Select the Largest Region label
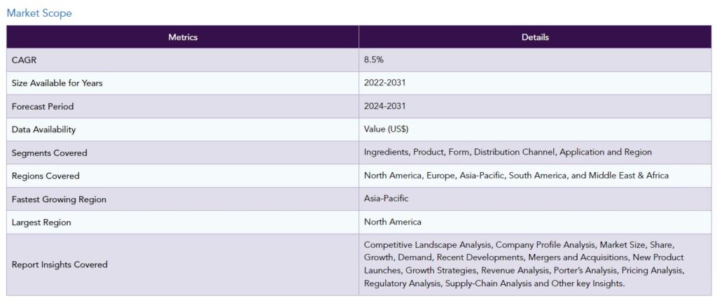The height and width of the screenshot is (303, 717). pyautogui.click(x=41, y=223)
